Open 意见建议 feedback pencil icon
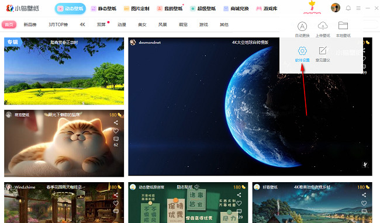 (x=323, y=51)
